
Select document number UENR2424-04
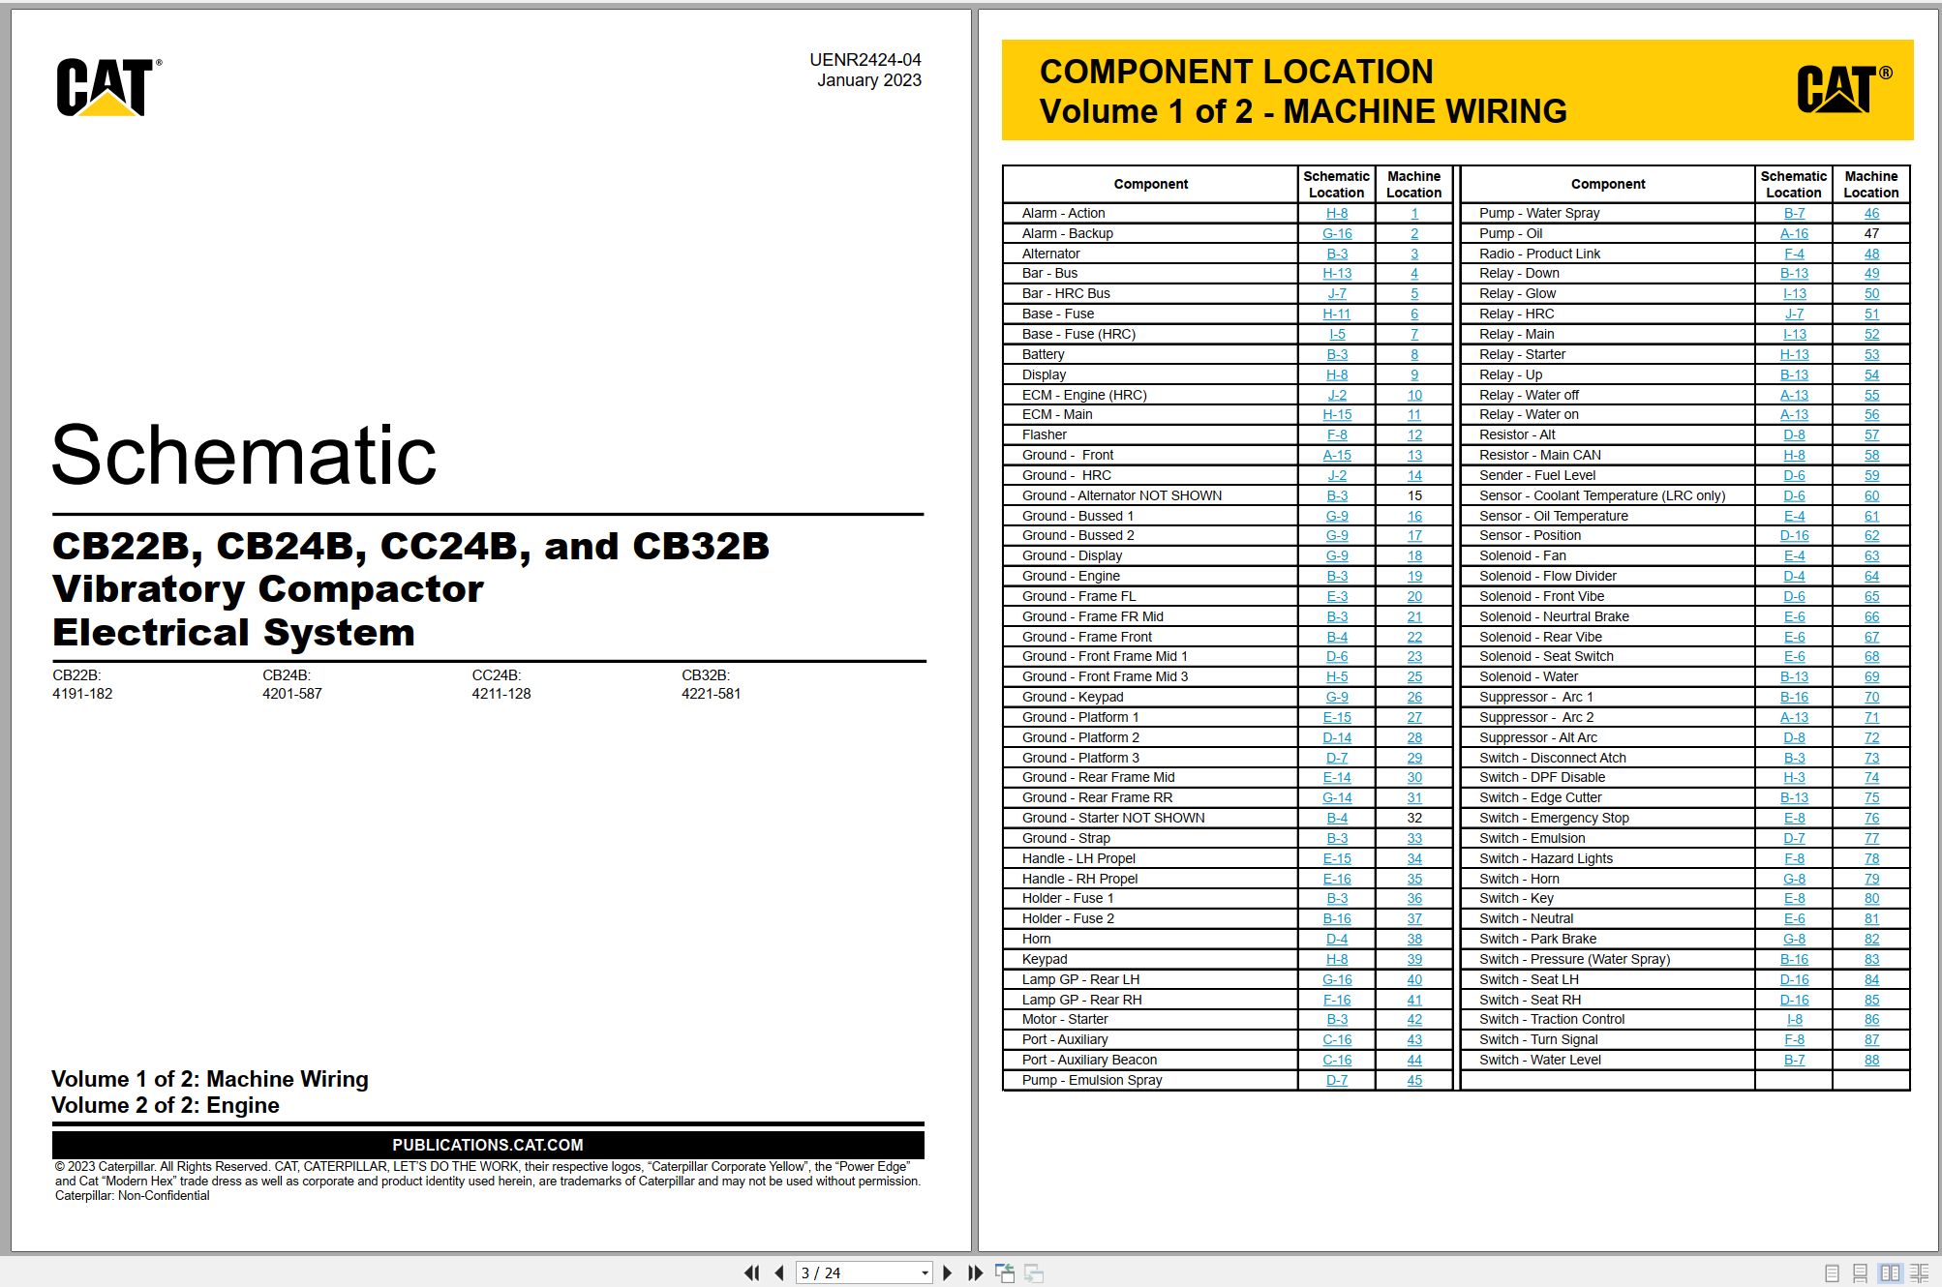tap(865, 60)
